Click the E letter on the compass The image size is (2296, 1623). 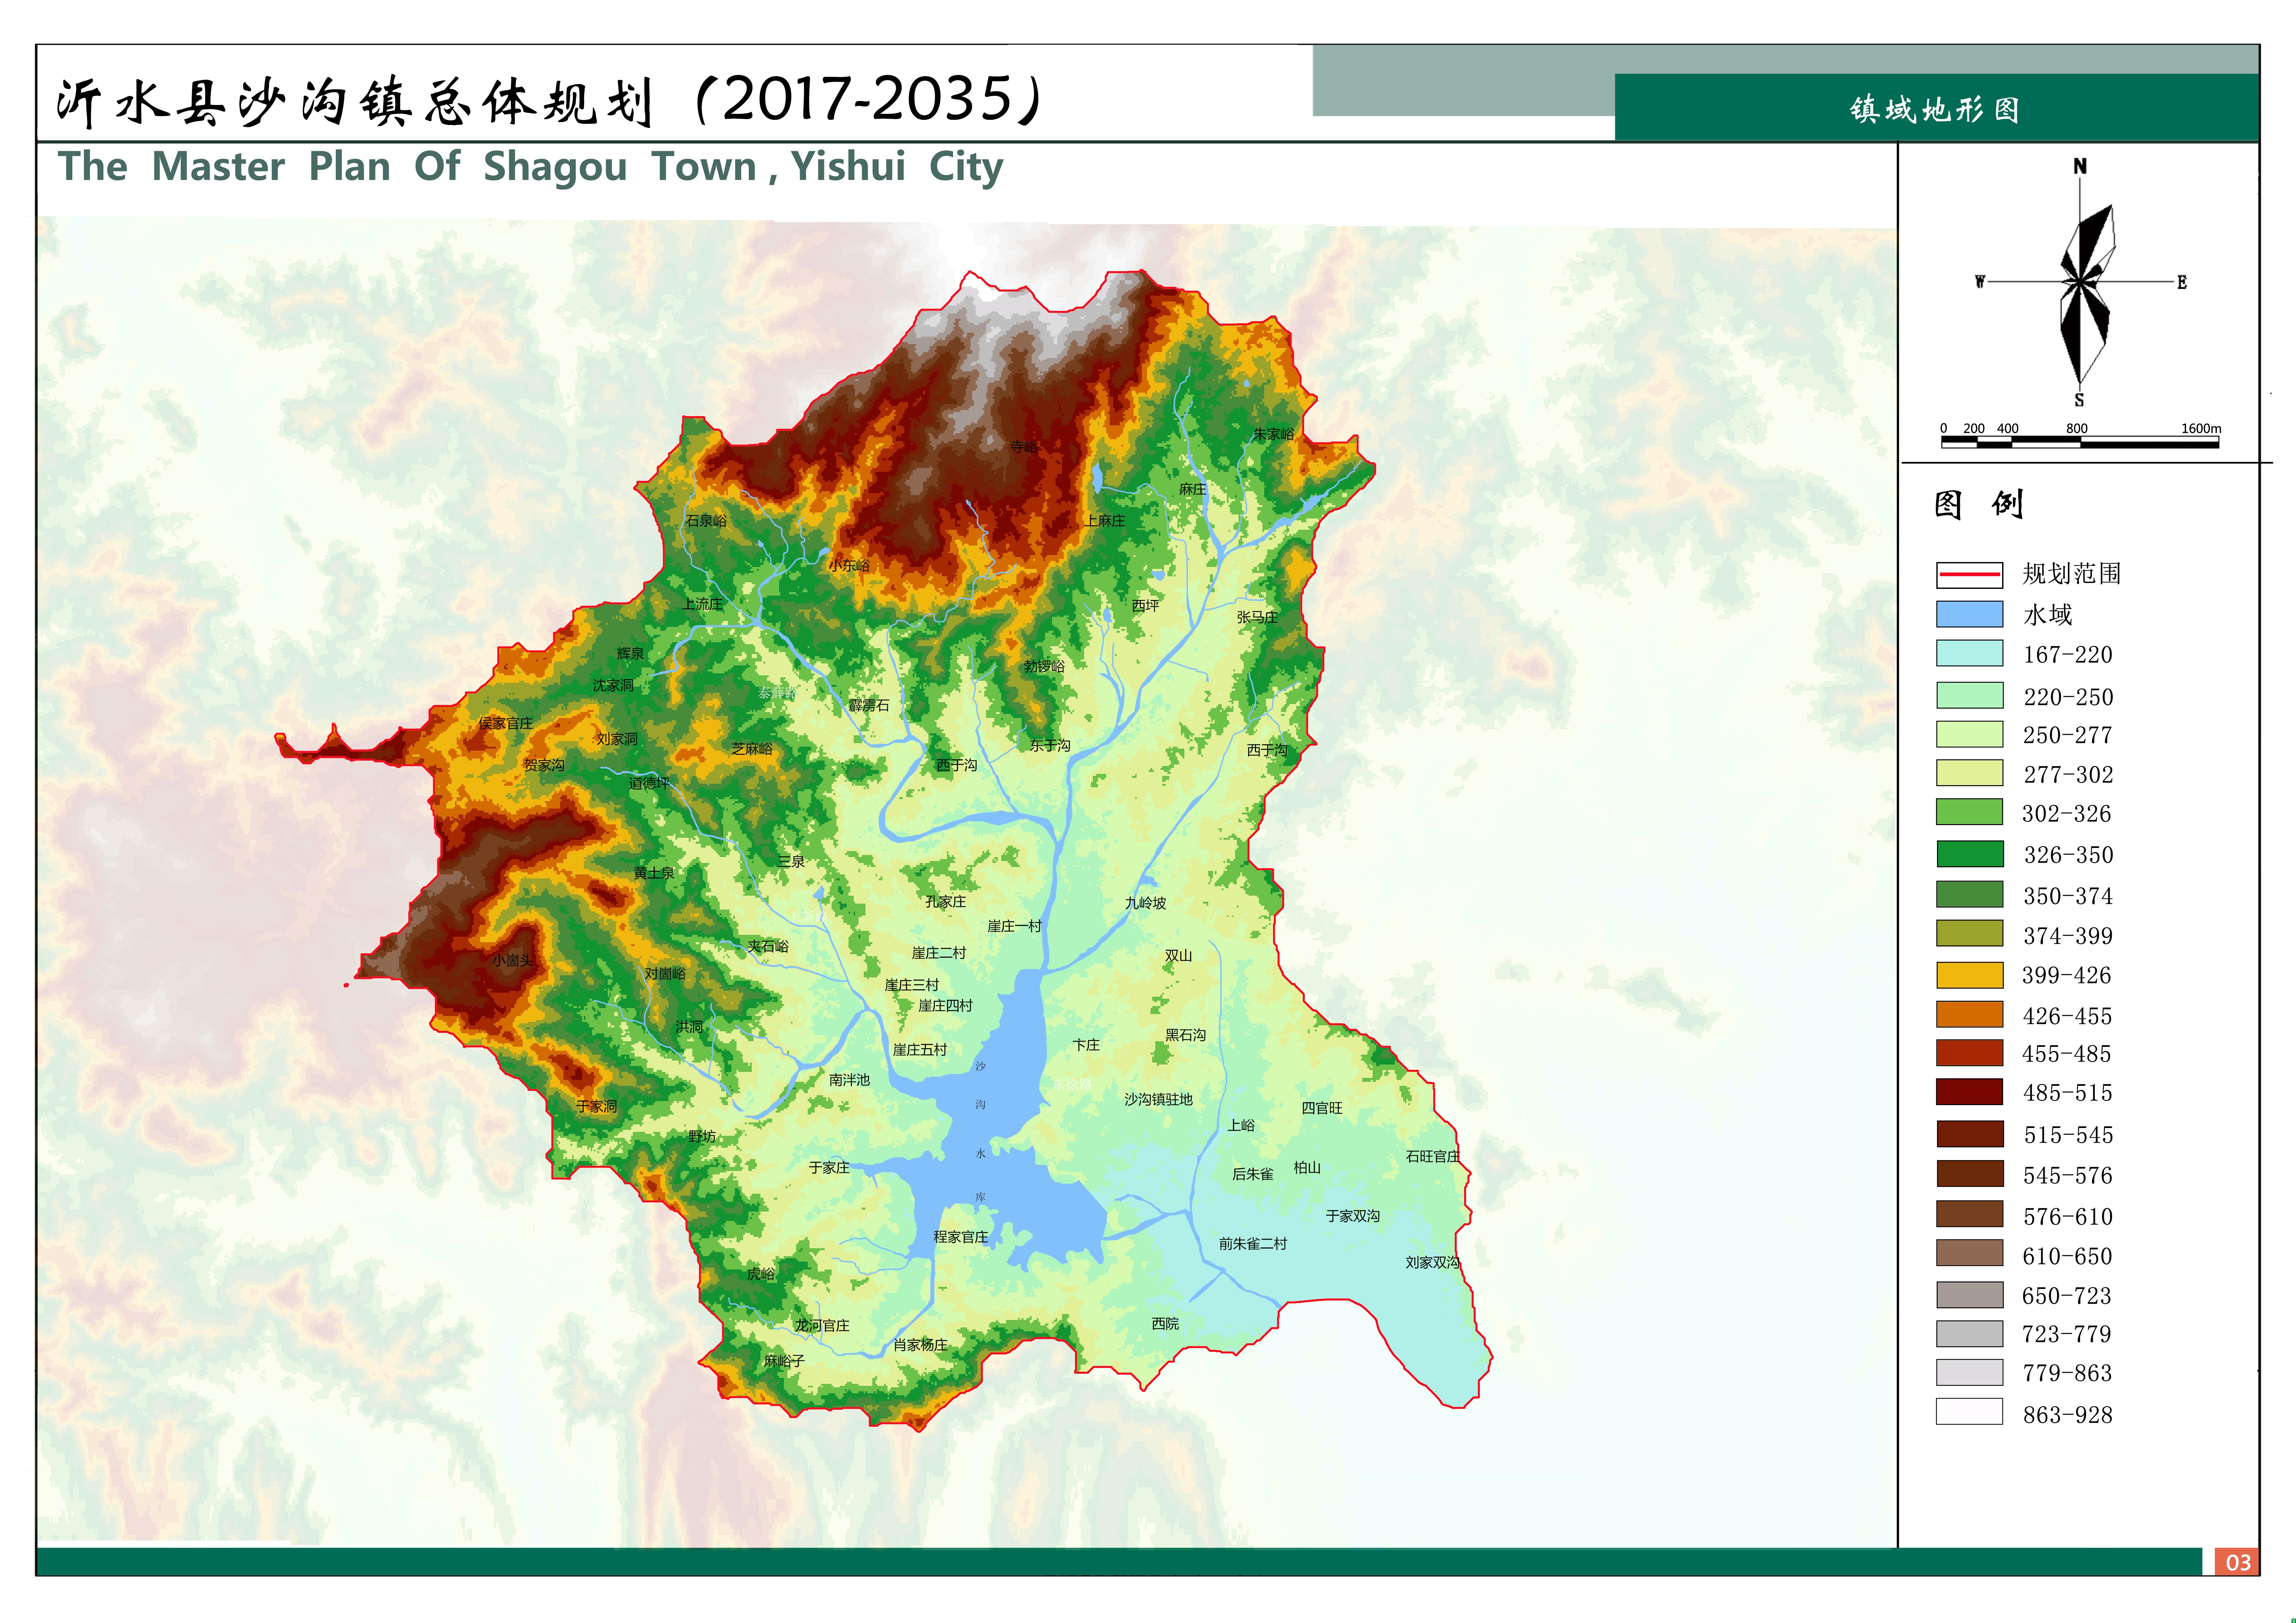[2182, 282]
